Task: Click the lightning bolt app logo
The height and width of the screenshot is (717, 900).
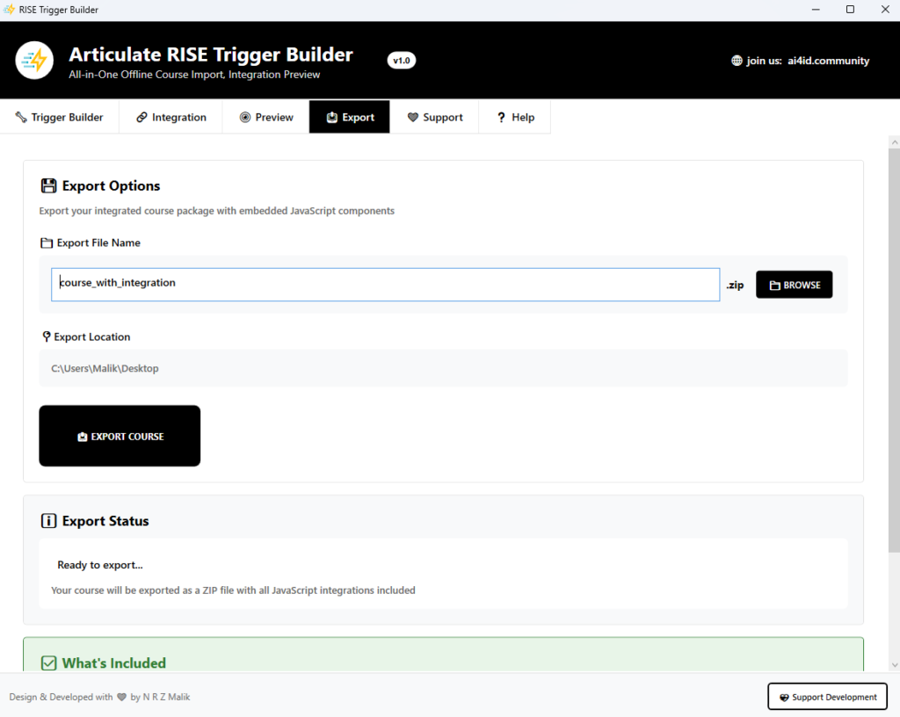Action: point(34,61)
